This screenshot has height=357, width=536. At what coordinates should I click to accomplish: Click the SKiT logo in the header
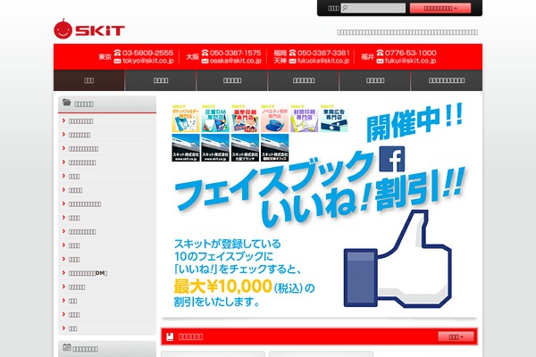(x=89, y=29)
